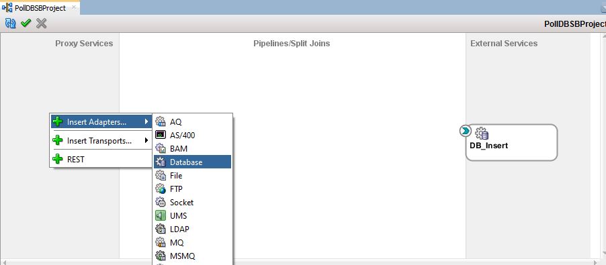The image size is (606, 265).
Task: Click the MQ adapter icon
Action: pyautogui.click(x=161, y=242)
